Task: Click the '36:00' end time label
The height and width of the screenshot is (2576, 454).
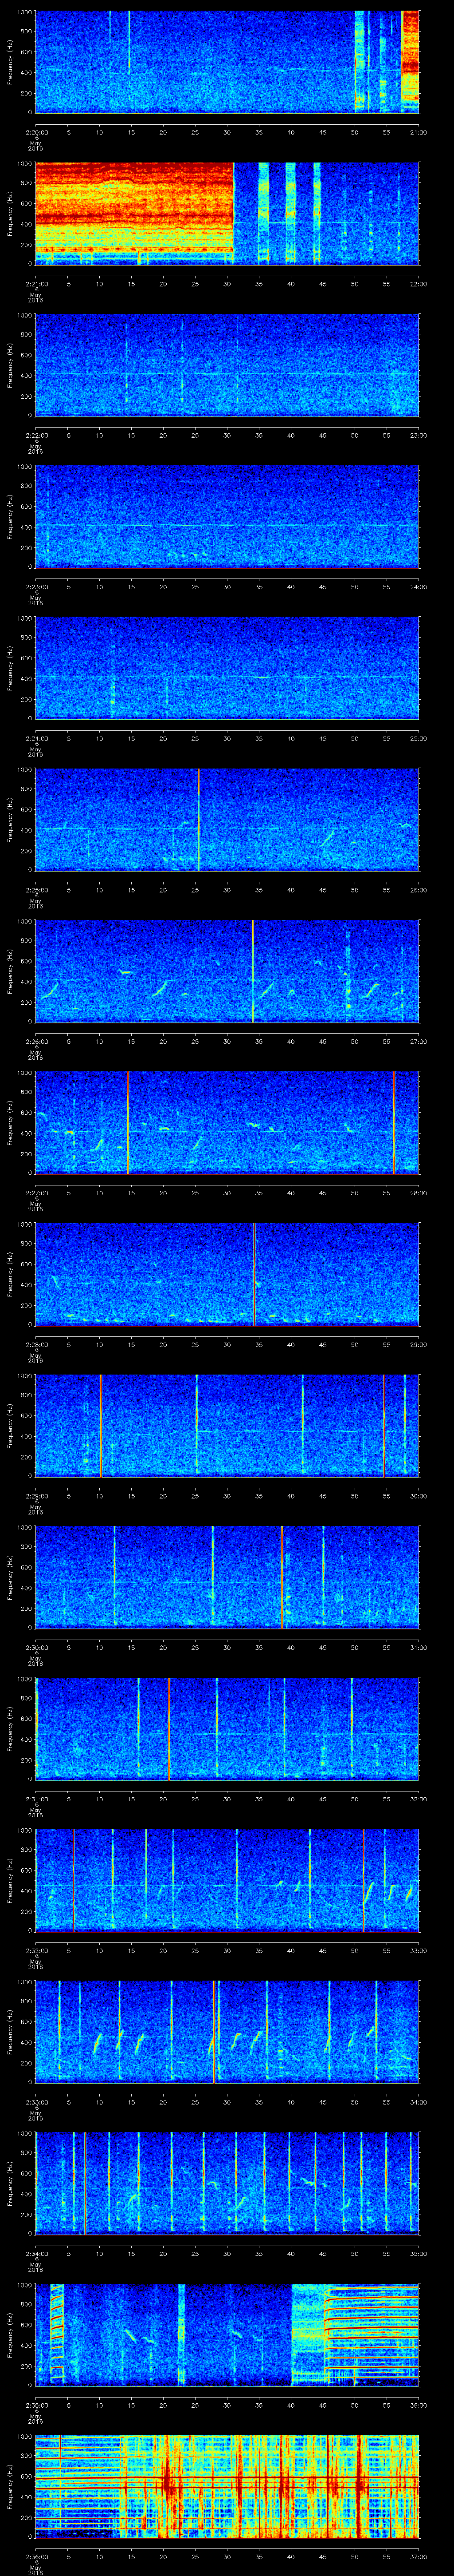Action: tap(419, 2405)
